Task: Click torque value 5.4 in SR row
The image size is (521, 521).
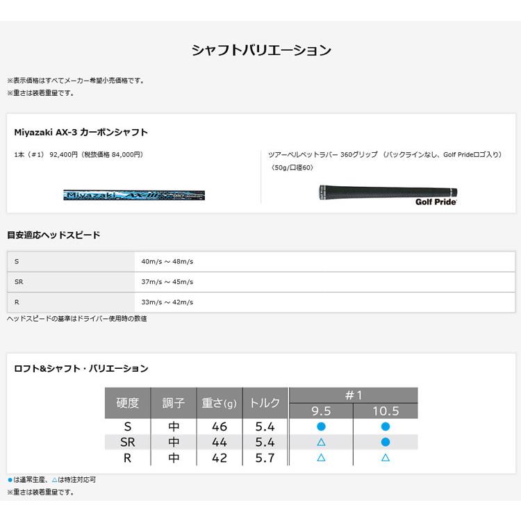Action: click(x=265, y=442)
